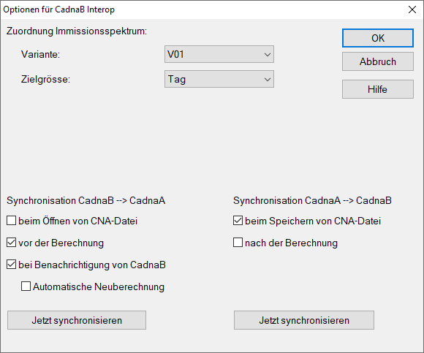Close the CadnaB Interop options dialog
This screenshot has width=424, height=353.
coord(412,10)
